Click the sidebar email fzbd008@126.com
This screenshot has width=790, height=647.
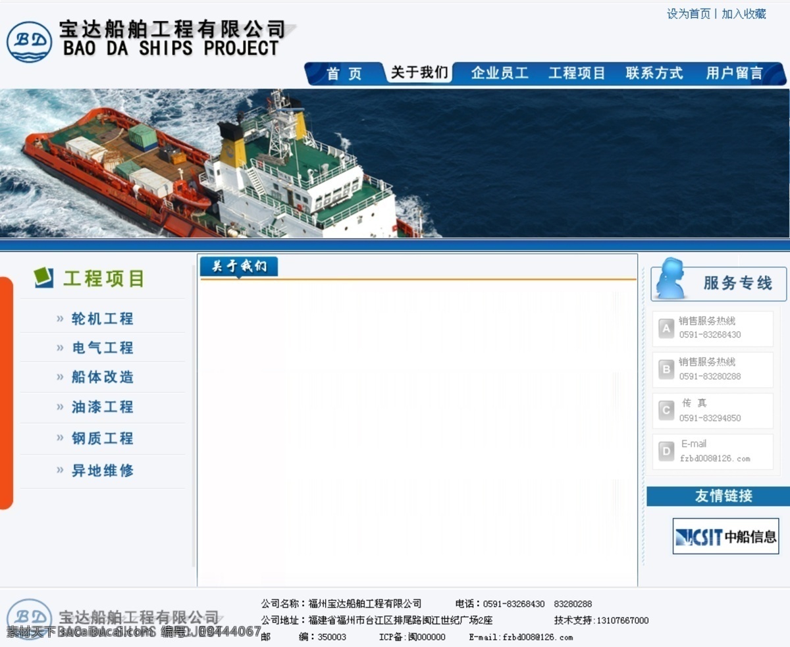click(715, 459)
